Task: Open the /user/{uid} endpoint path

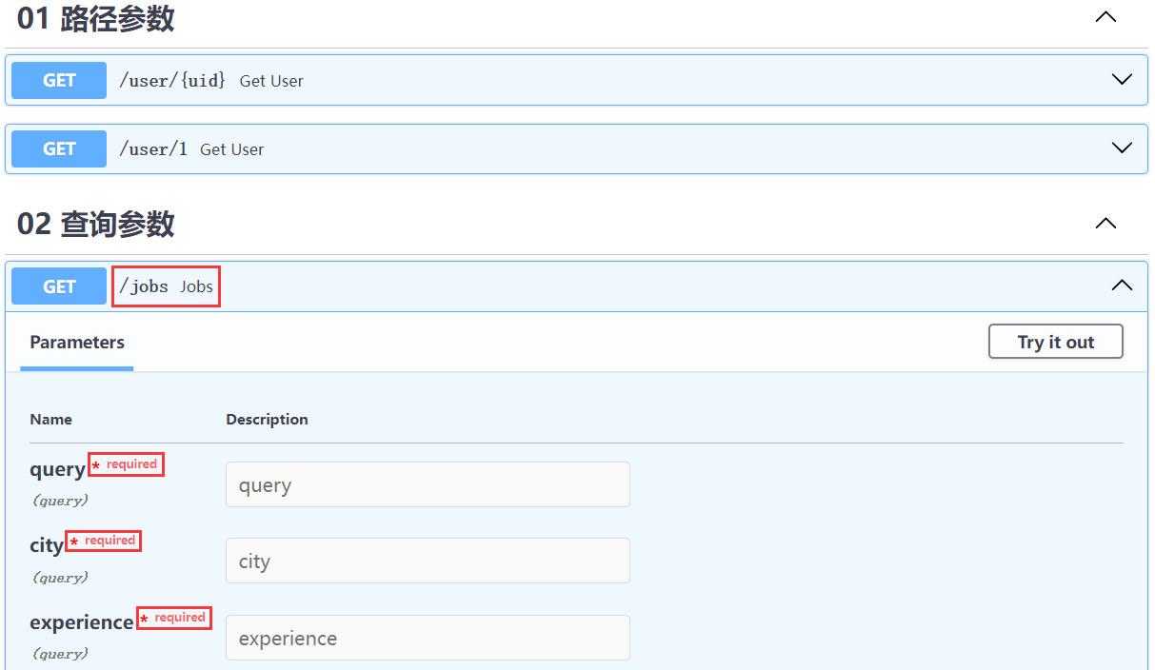Action: pos(171,81)
